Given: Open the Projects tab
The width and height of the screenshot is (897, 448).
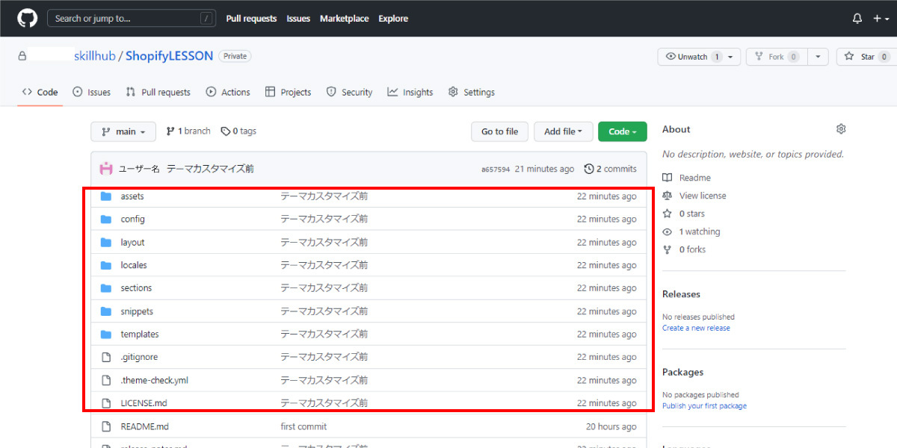Looking at the screenshot, I should [x=288, y=92].
